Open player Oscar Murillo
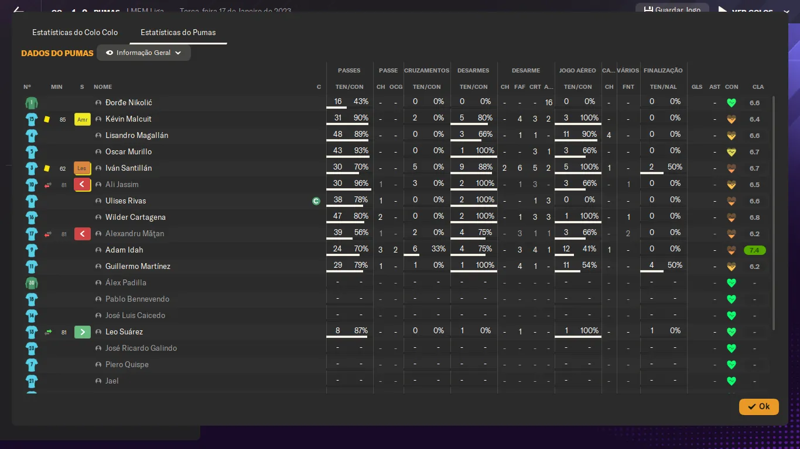The height and width of the screenshot is (449, 800). (128, 152)
